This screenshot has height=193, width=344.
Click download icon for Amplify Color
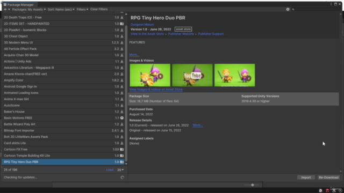[122, 80]
